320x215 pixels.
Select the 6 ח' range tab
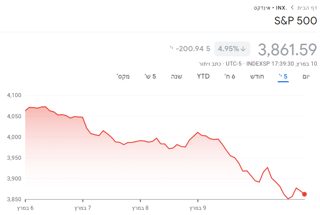pyautogui.click(x=230, y=77)
